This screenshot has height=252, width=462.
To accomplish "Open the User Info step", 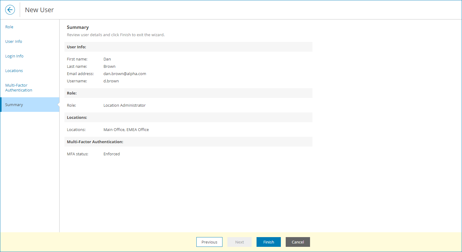I will tap(14, 42).
